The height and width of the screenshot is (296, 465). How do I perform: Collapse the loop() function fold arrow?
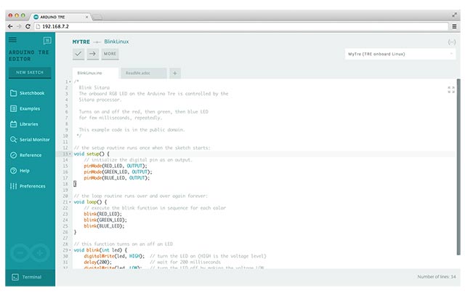[x=70, y=201]
